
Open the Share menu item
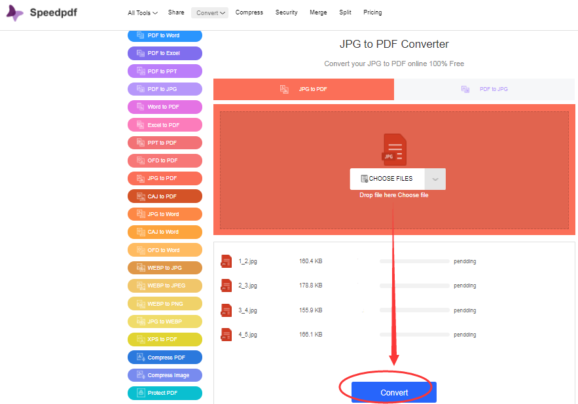click(x=176, y=12)
